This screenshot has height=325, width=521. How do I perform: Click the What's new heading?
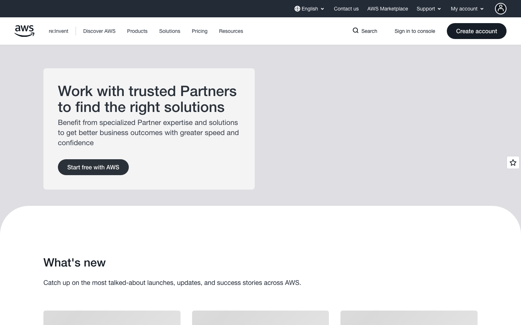[x=75, y=263]
